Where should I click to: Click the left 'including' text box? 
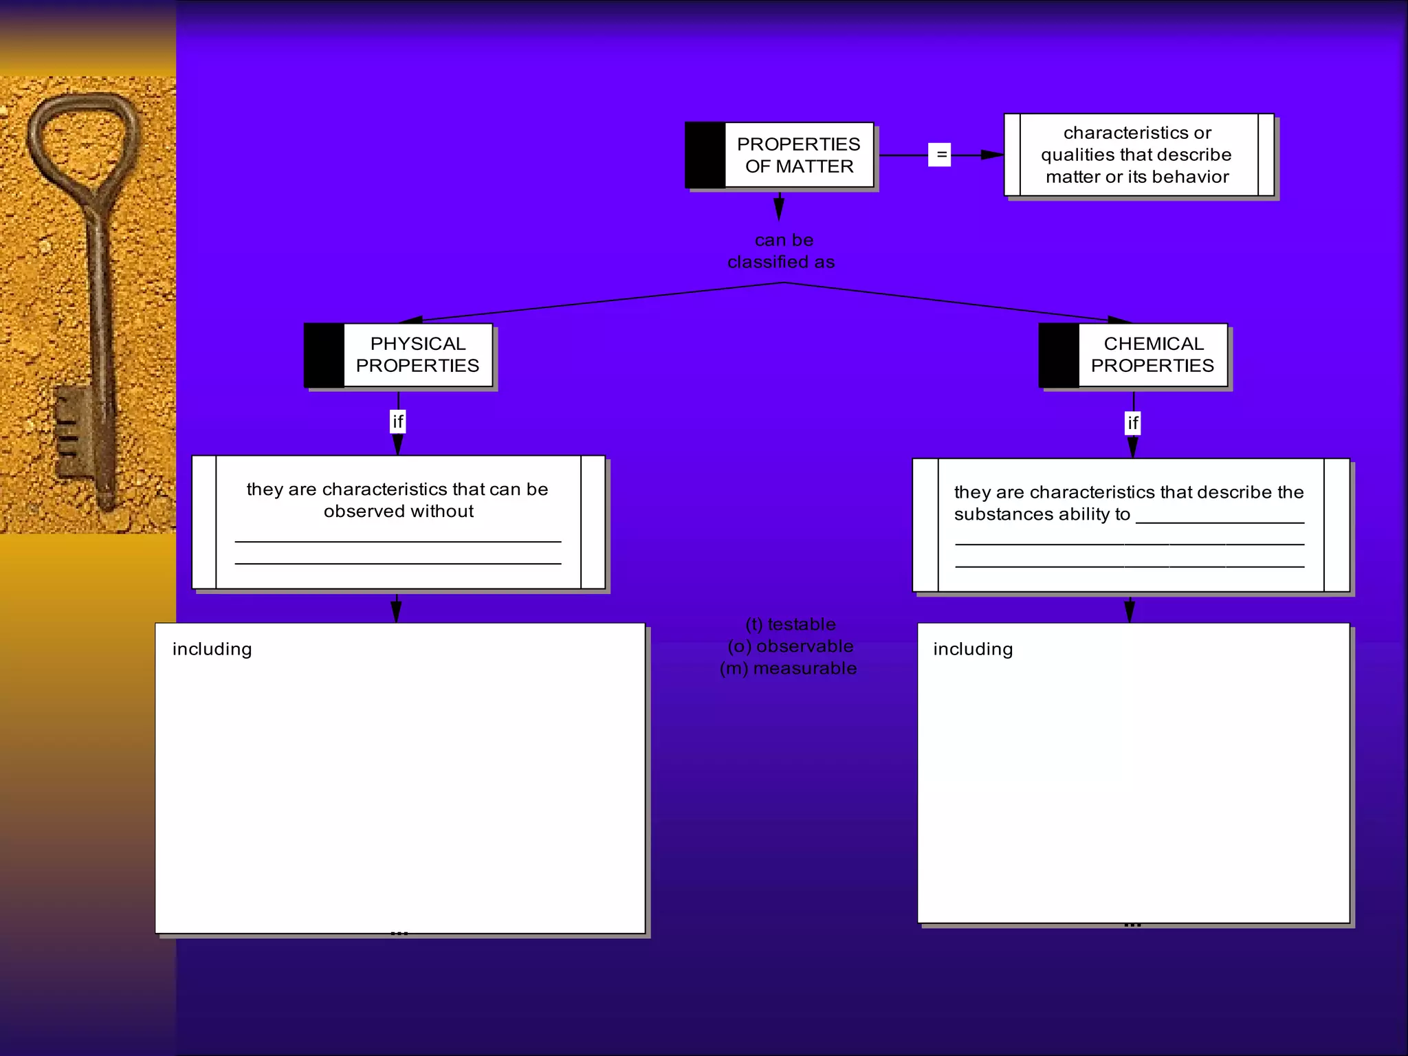(399, 777)
